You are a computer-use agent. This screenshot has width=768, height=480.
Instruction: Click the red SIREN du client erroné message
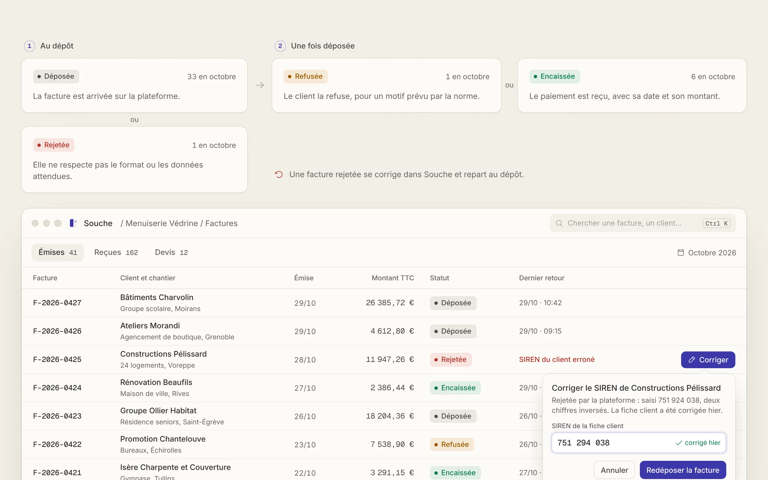[x=557, y=359]
